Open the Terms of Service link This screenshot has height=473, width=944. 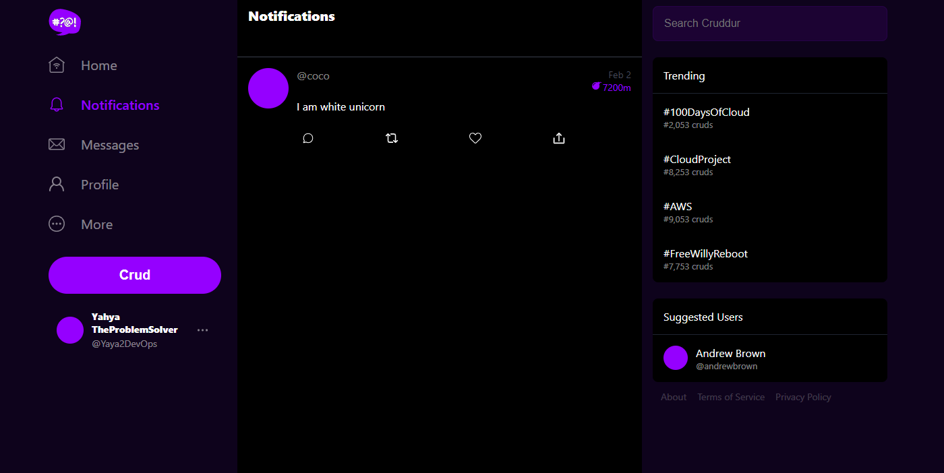[x=731, y=397]
